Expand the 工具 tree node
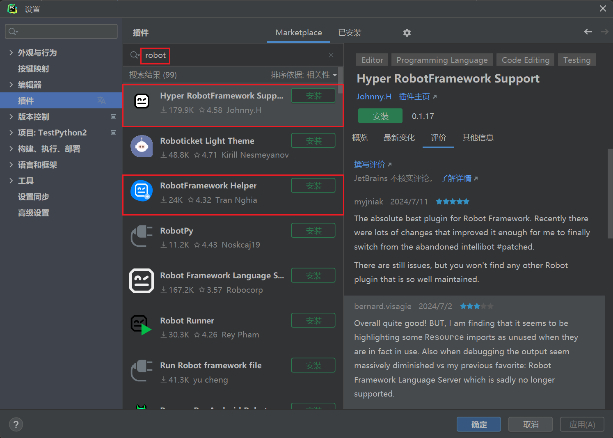 [x=11, y=181]
